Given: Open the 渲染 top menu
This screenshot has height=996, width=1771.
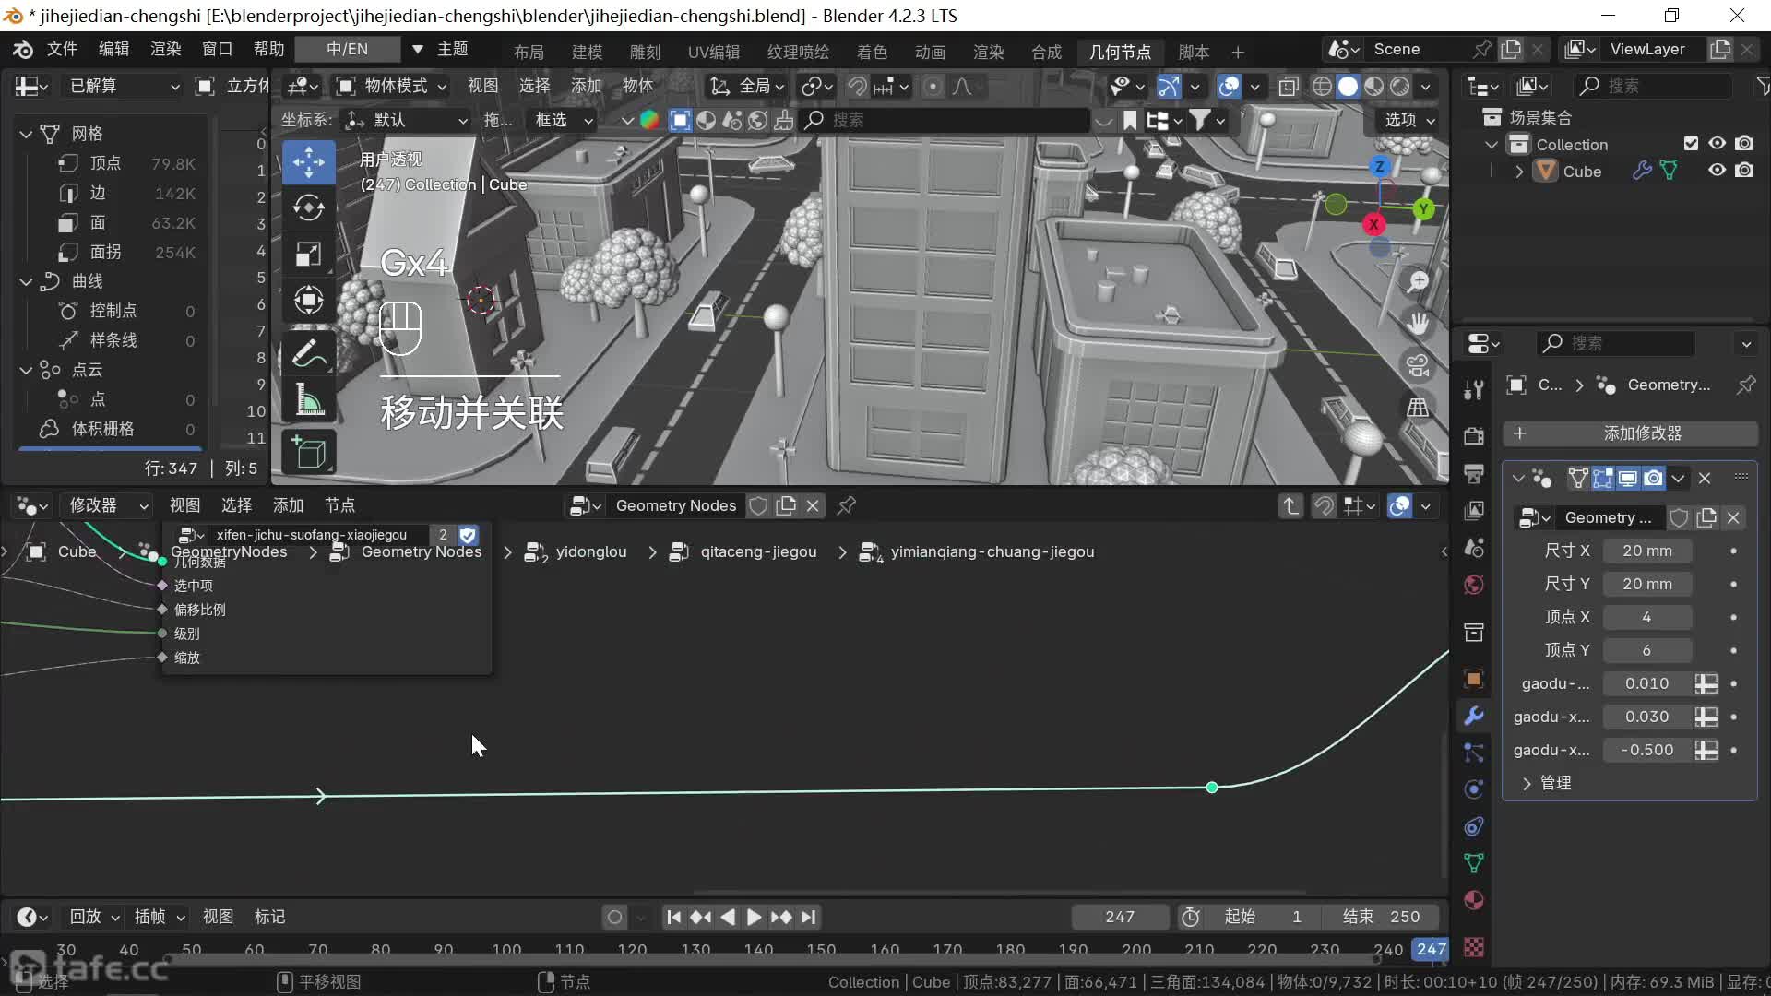Looking at the screenshot, I should pos(165,49).
